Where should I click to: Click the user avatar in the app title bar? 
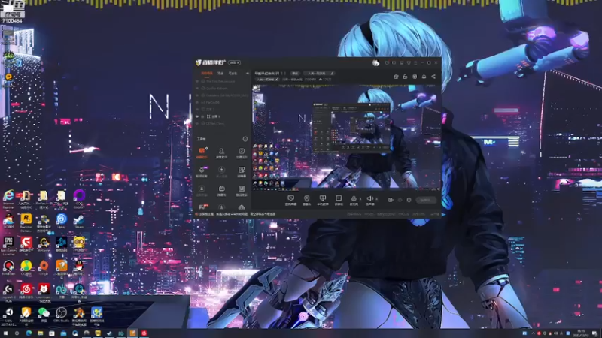[x=375, y=63]
